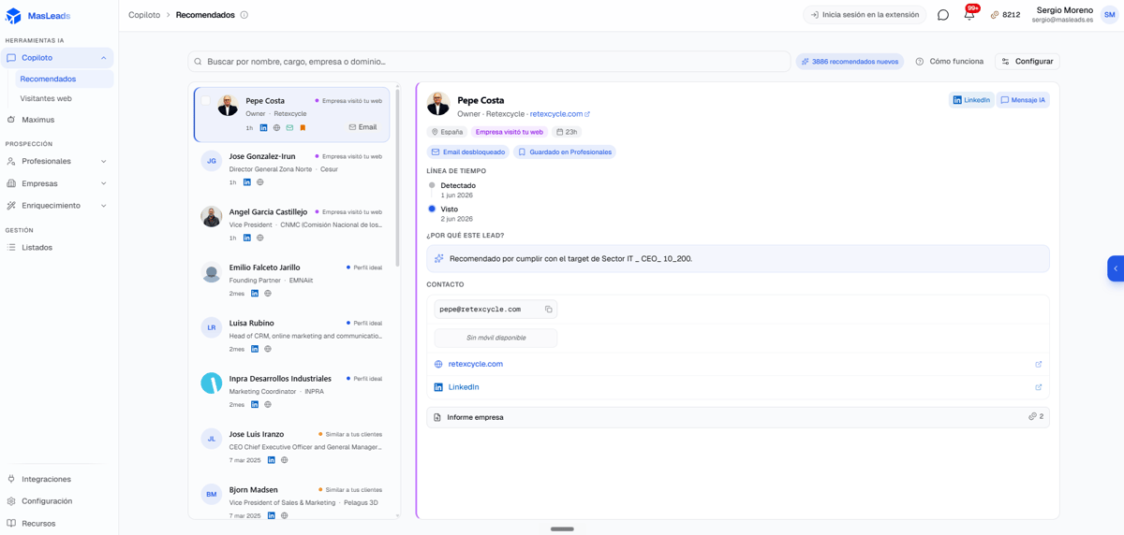Open external link icon on LinkedIn contact row
1124x535 pixels.
1038,387
